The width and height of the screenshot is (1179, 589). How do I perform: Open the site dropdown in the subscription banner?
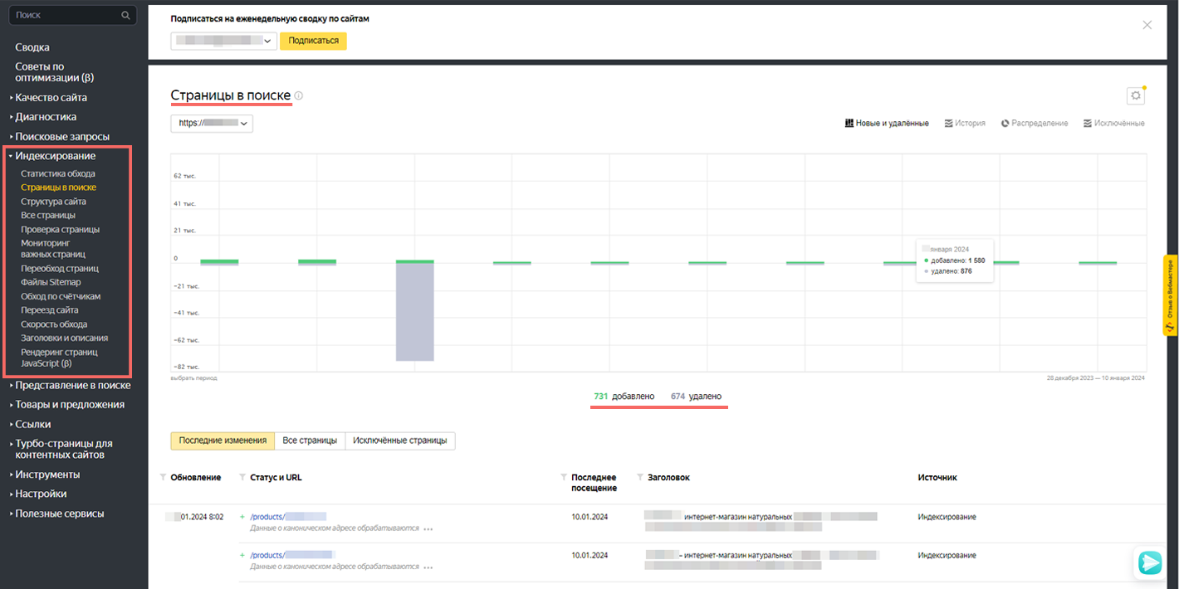pos(223,41)
